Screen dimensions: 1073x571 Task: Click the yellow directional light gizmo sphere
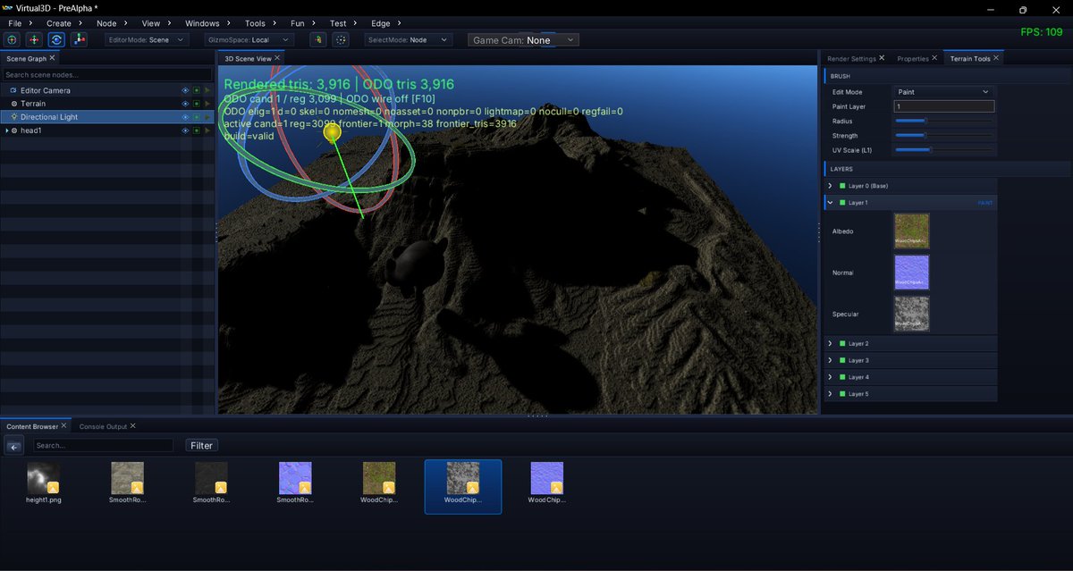[x=332, y=132]
